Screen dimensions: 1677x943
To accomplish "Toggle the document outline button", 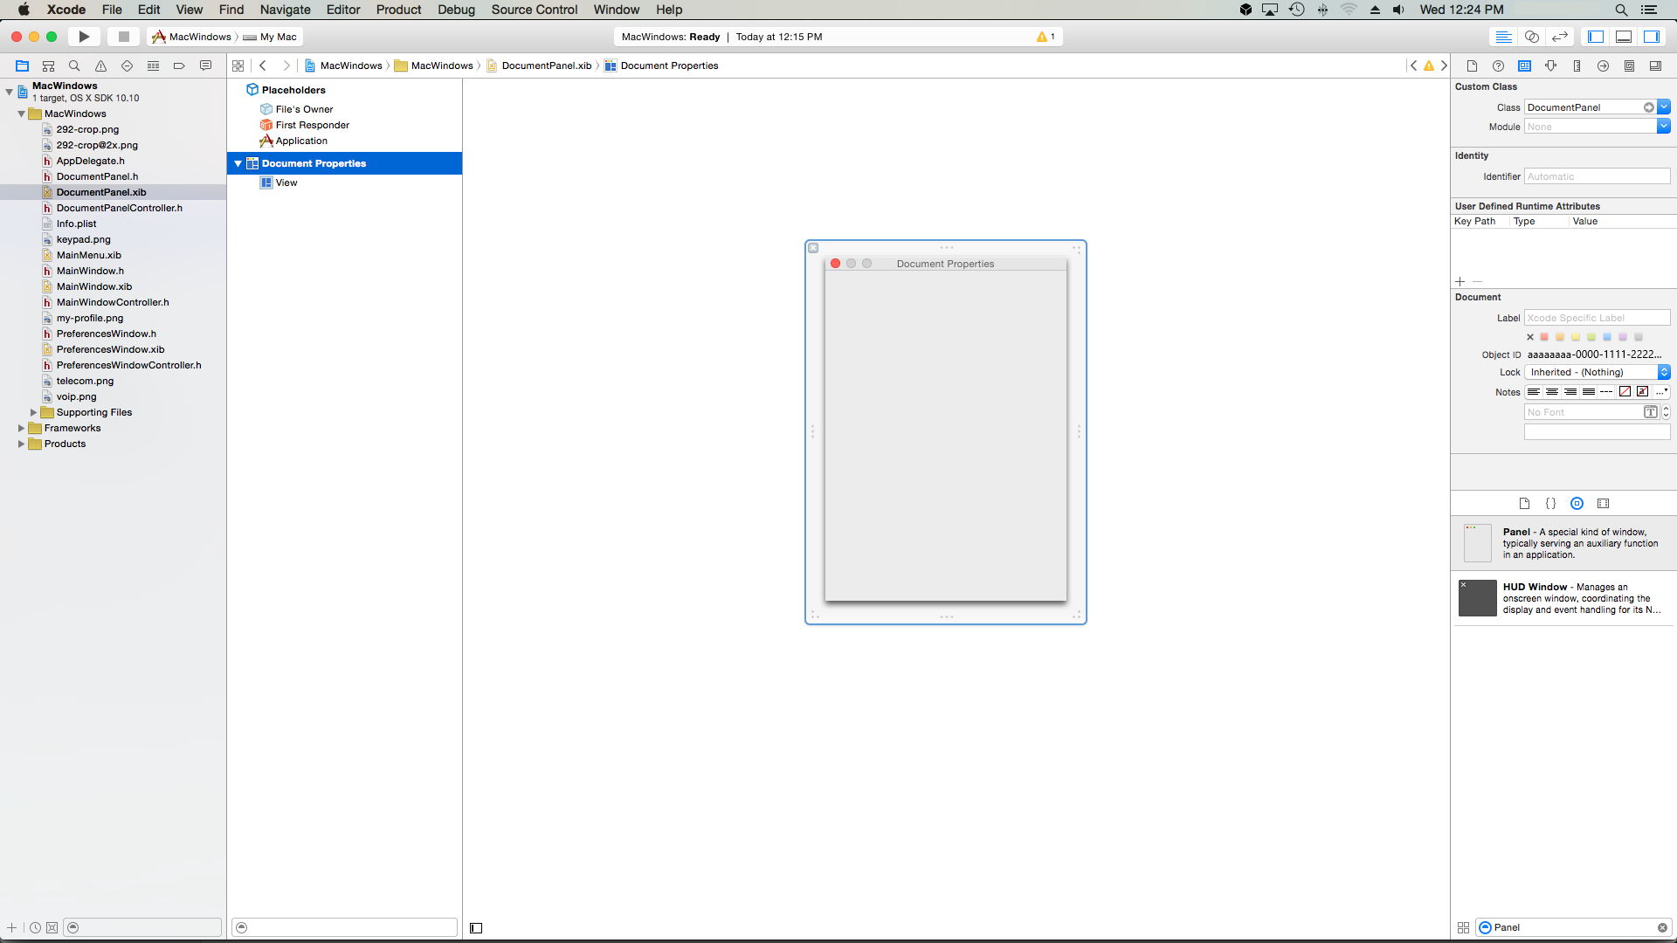I will pos(476,928).
